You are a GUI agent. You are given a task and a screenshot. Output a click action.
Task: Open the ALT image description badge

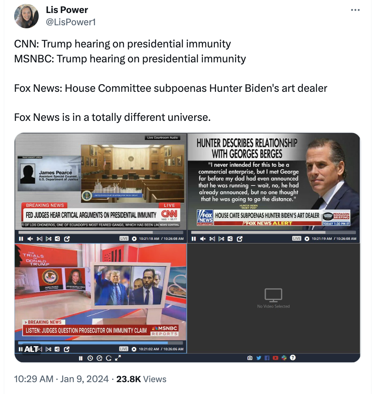click(31, 349)
